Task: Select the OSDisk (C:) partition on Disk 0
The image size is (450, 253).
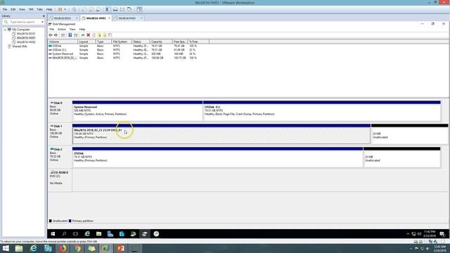Action: pos(322,111)
